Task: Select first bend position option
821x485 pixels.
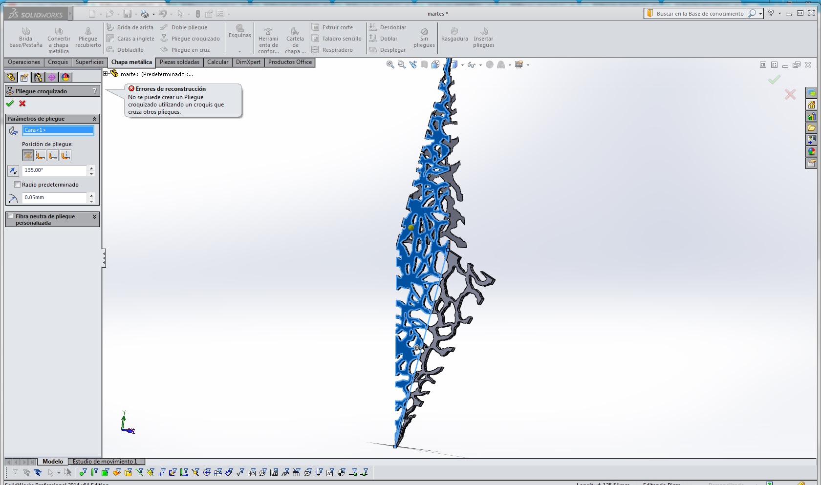Action: (x=28, y=155)
